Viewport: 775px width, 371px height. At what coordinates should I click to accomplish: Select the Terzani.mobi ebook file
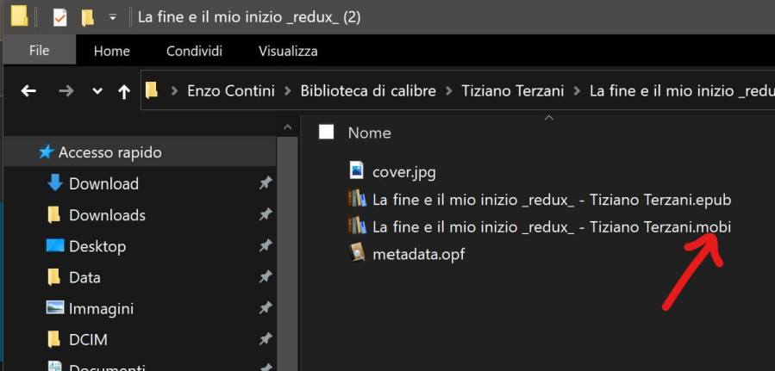[551, 226]
